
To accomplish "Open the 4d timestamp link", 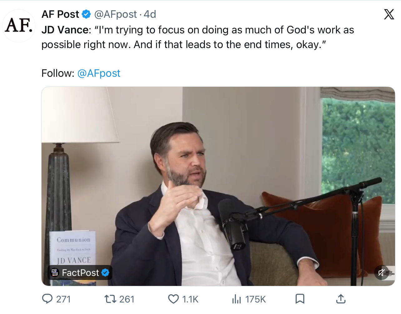I will point(150,14).
